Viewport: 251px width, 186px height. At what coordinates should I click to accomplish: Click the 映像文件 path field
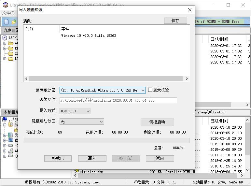(x=118, y=100)
